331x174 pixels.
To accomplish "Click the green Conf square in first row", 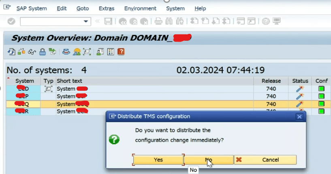I will click(x=321, y=89).
